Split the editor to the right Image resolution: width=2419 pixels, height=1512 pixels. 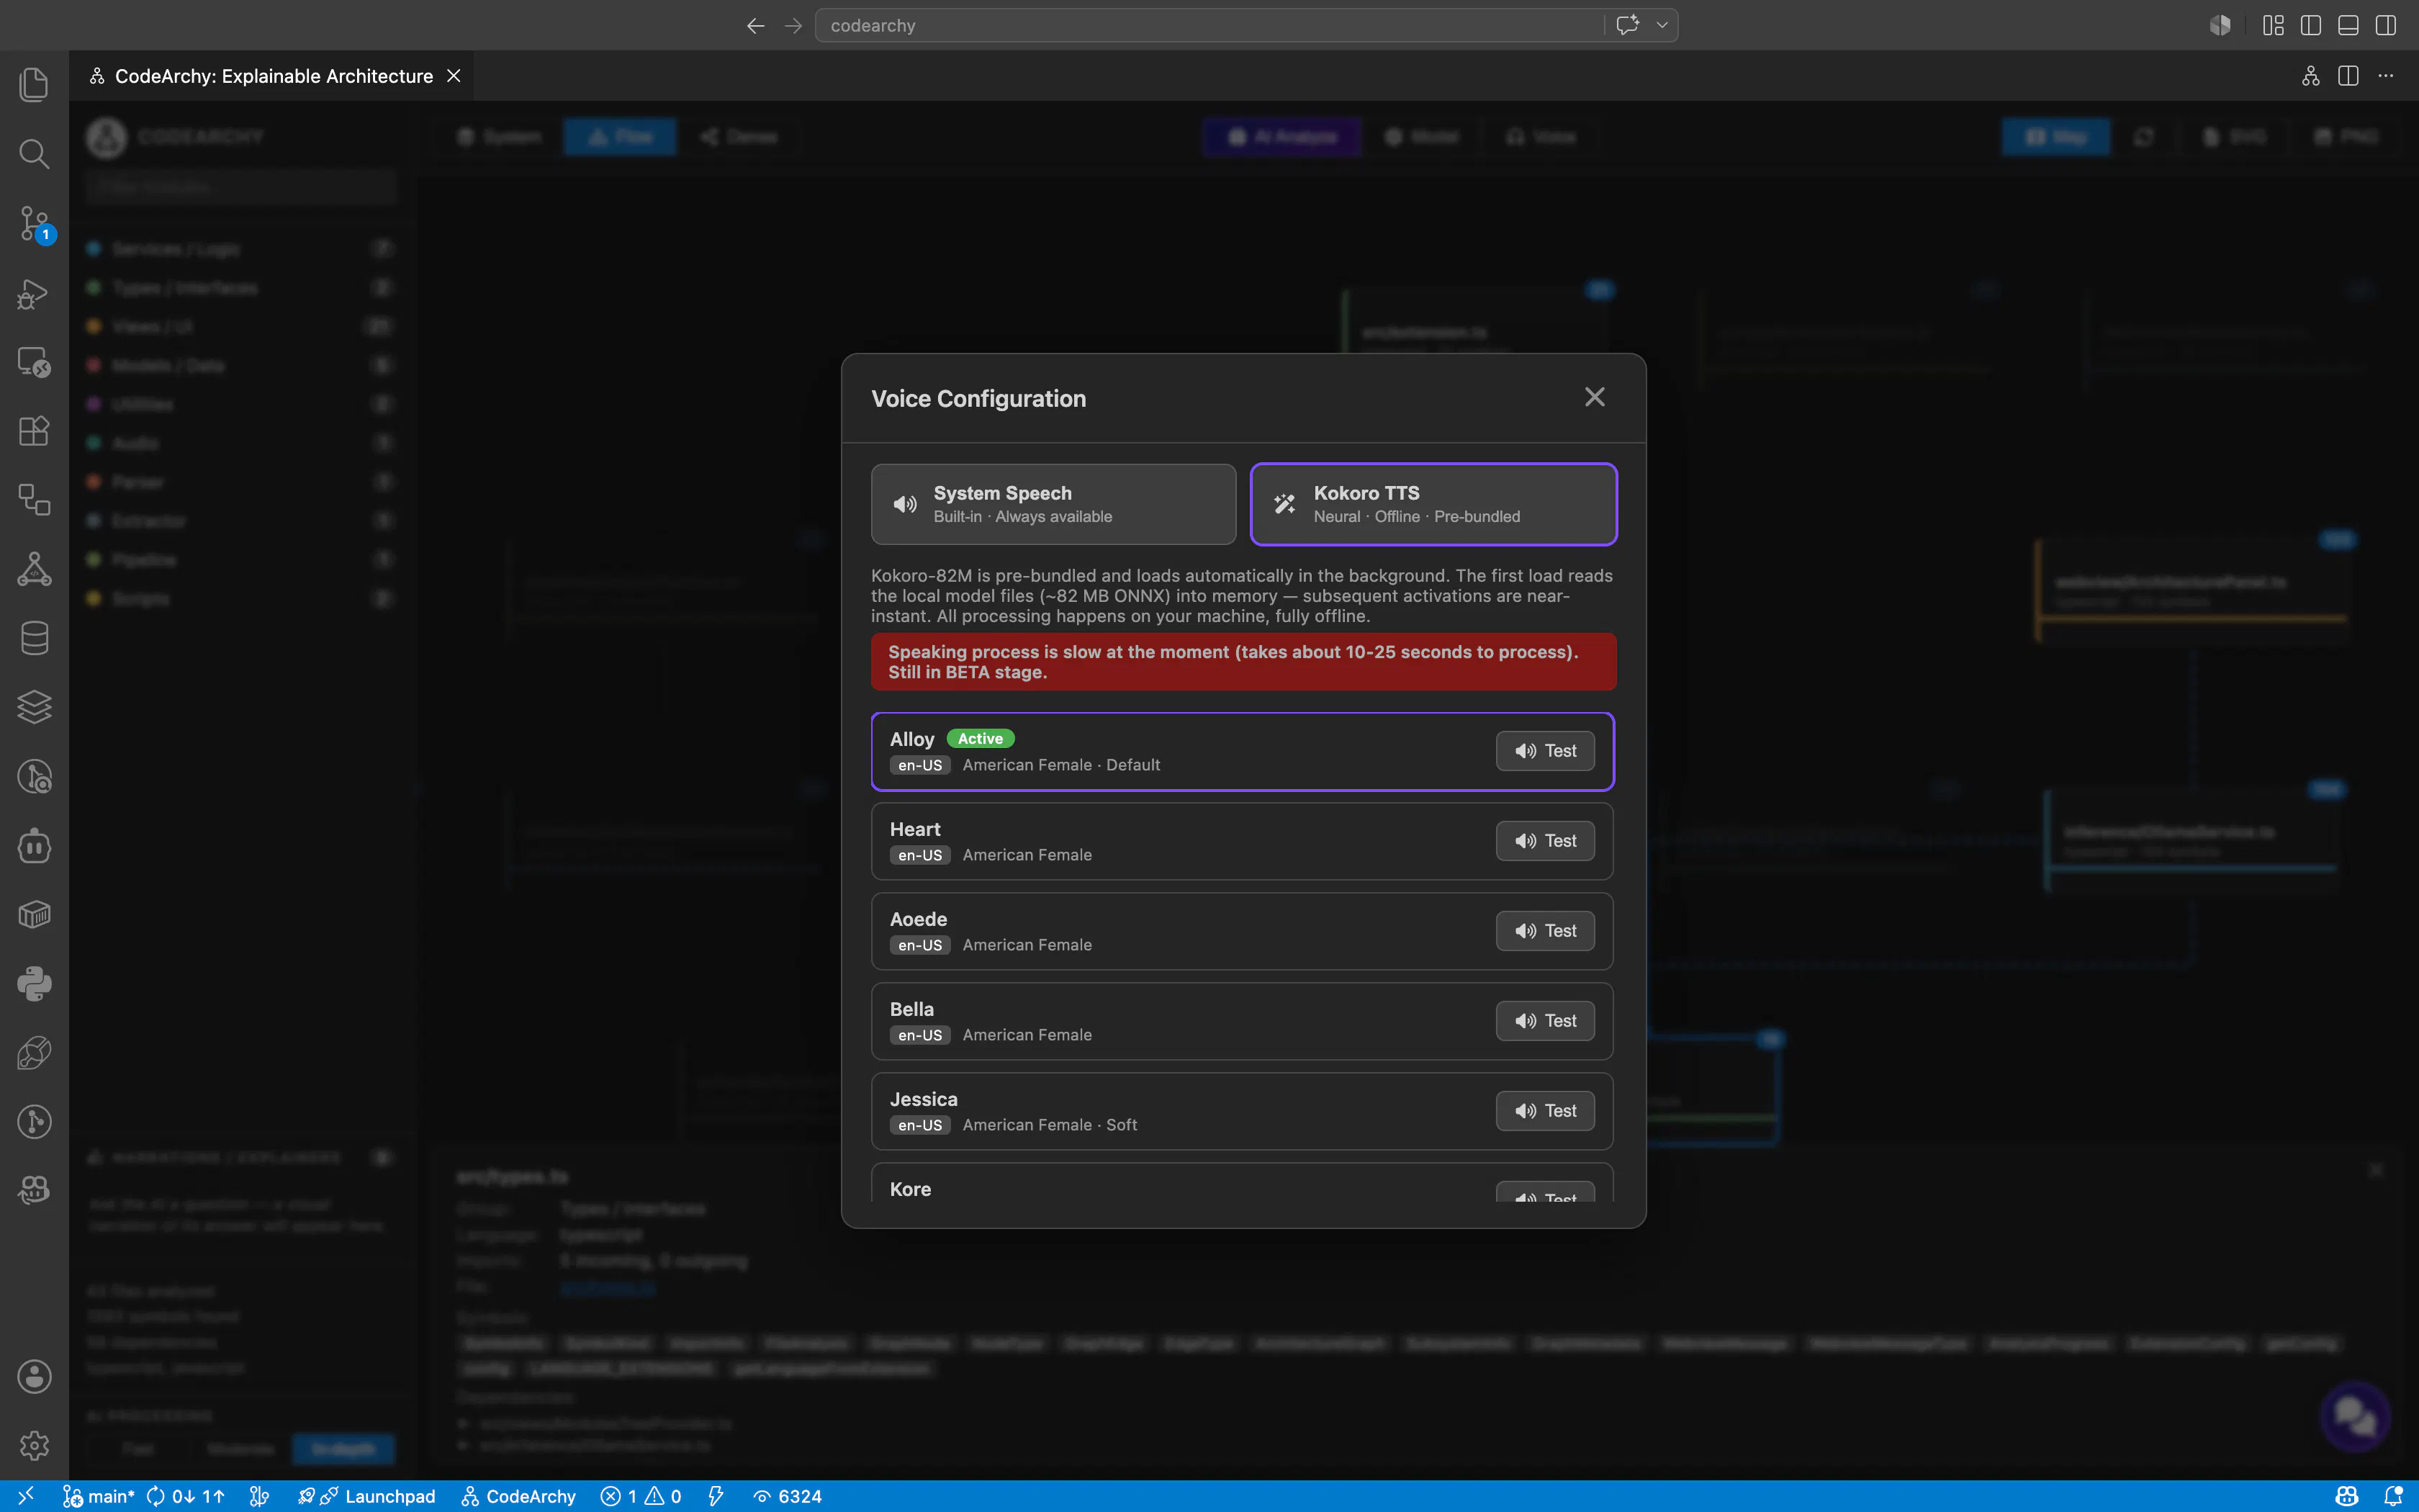2348,76
